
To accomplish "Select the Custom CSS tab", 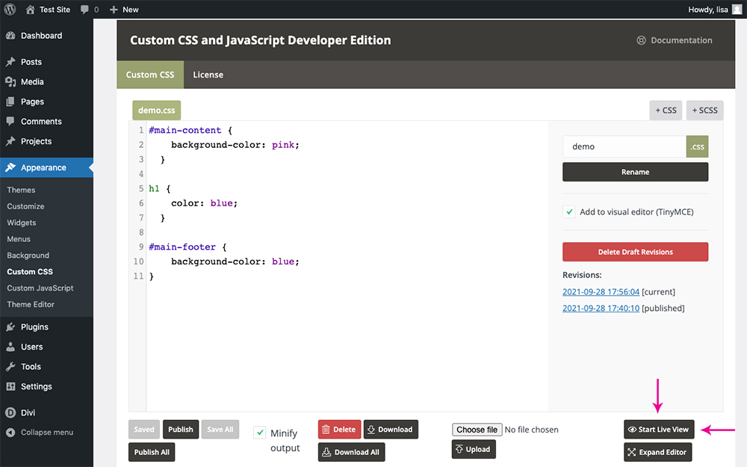I will 150,75.
